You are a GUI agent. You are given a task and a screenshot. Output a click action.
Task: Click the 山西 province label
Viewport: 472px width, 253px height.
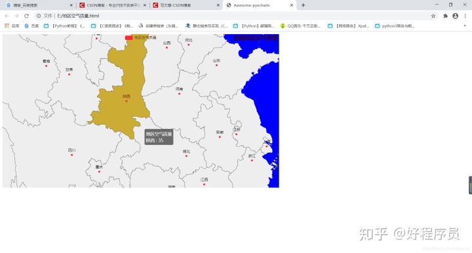coord(167,43)
